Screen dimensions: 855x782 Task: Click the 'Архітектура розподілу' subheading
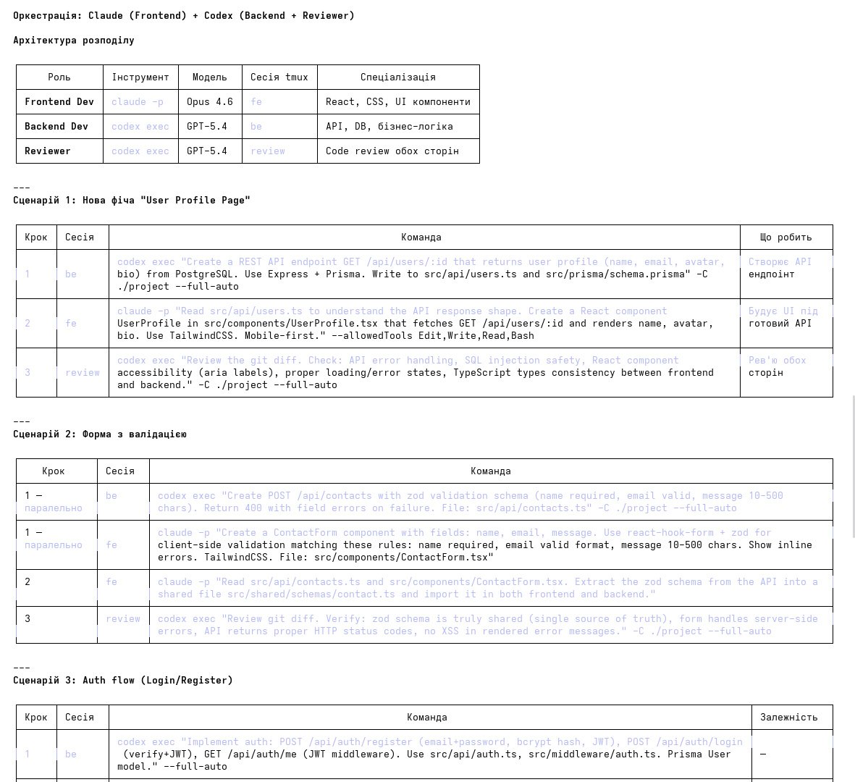click(x=74, y=41)
